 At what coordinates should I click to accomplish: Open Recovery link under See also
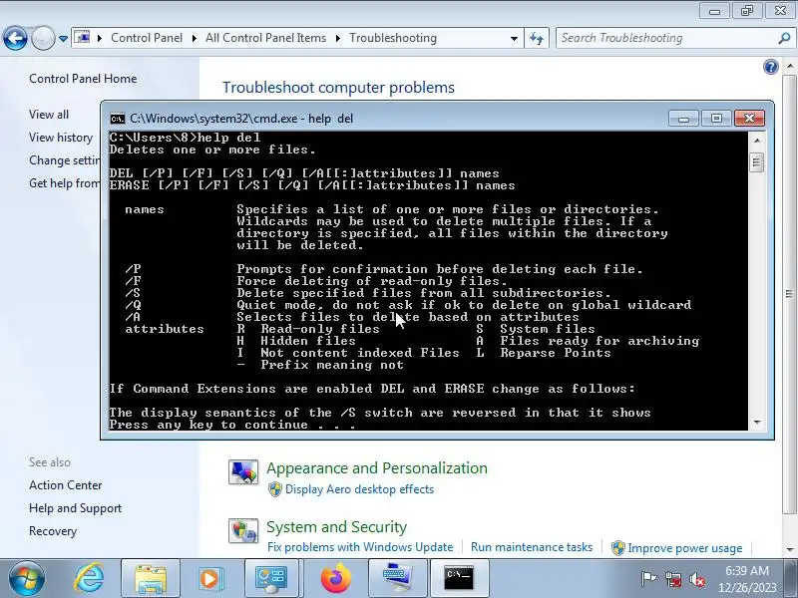53,531
